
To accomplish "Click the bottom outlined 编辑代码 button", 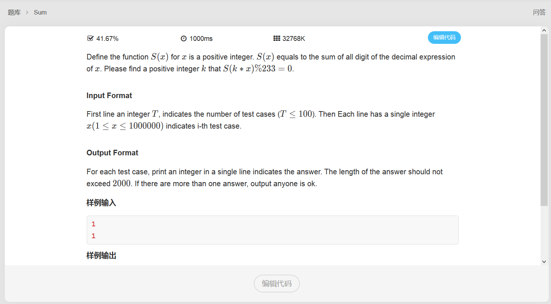I will [277, 284].
